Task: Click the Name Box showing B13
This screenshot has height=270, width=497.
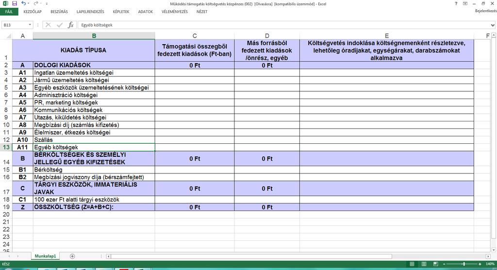Action: [x=15, y=25]
